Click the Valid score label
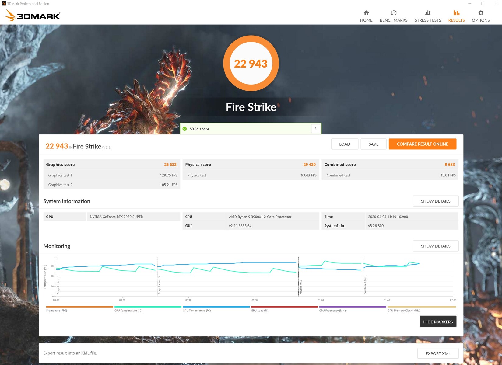This screenshot has height=365, width=502. 199,129
